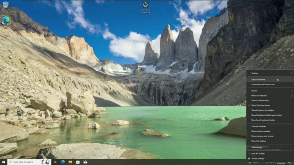
Task: Click the search magnifier icon in taskbar
Action: point(11,162)
